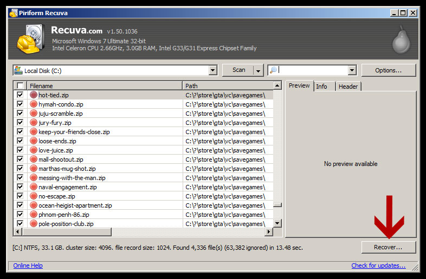Screen dimensions: 426x279
Task: Uncheck the loose-ends.zip checkbox
Action: click(x=20, y=141)
